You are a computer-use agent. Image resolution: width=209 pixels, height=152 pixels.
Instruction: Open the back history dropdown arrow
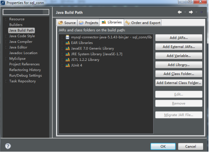click(185, 12)
